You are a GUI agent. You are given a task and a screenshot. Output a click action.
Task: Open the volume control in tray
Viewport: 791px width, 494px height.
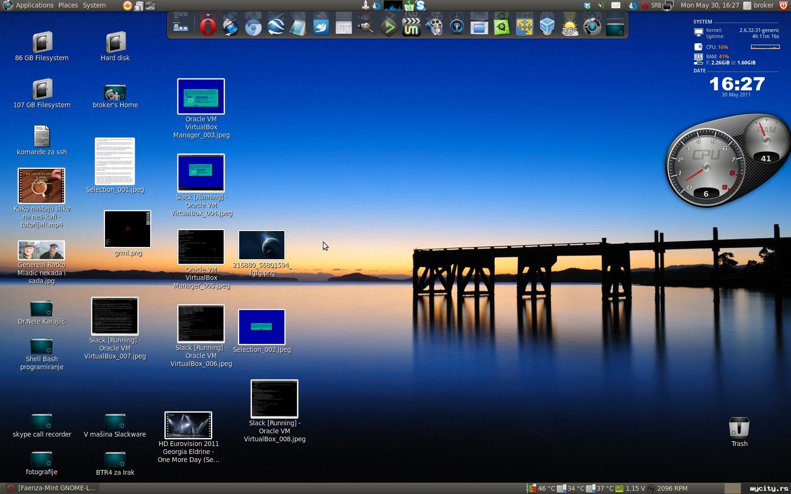pos(601,6)
